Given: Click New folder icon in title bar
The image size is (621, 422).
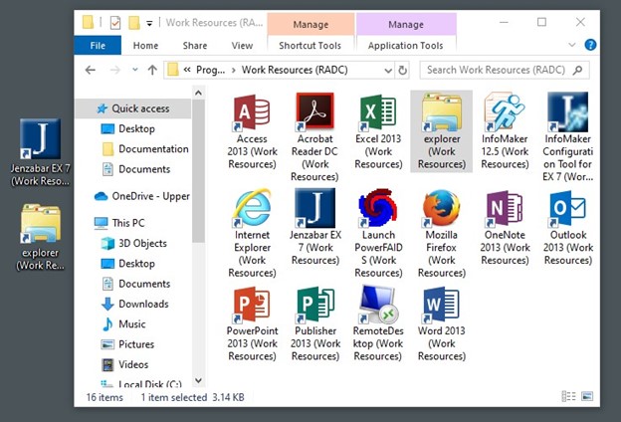Looking at the screenshot, I should coord(134,23).
